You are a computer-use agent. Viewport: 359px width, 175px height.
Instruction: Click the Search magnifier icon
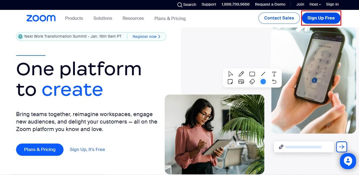pyautogui.click(x=180, y=5)
